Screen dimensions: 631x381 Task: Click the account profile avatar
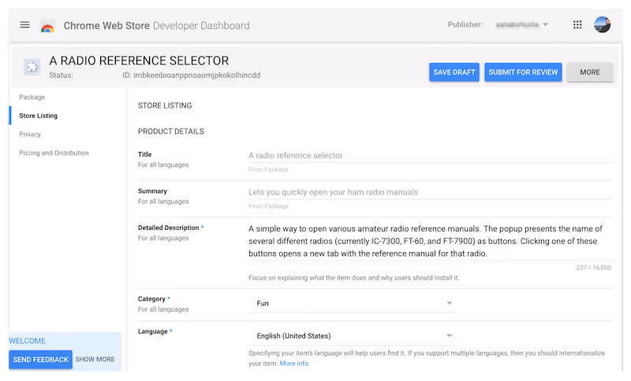[602, 25]
